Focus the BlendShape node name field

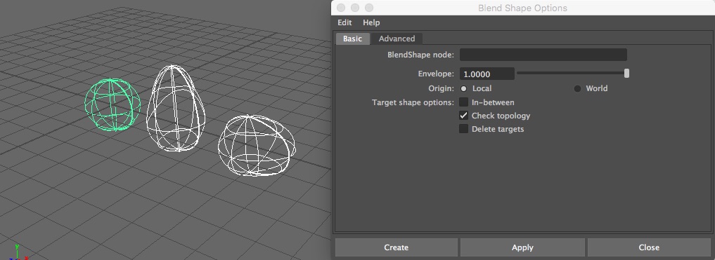543,55
